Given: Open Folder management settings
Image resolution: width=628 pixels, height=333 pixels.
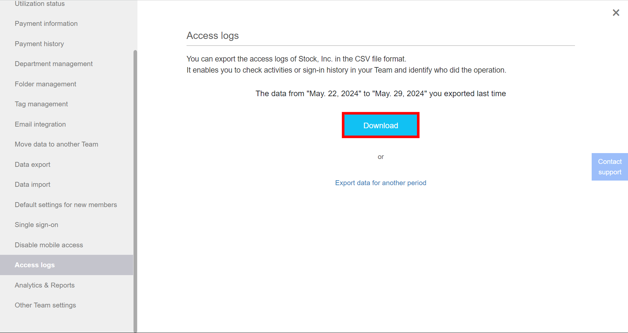Looking at the screenshot, I should (45, 84).
